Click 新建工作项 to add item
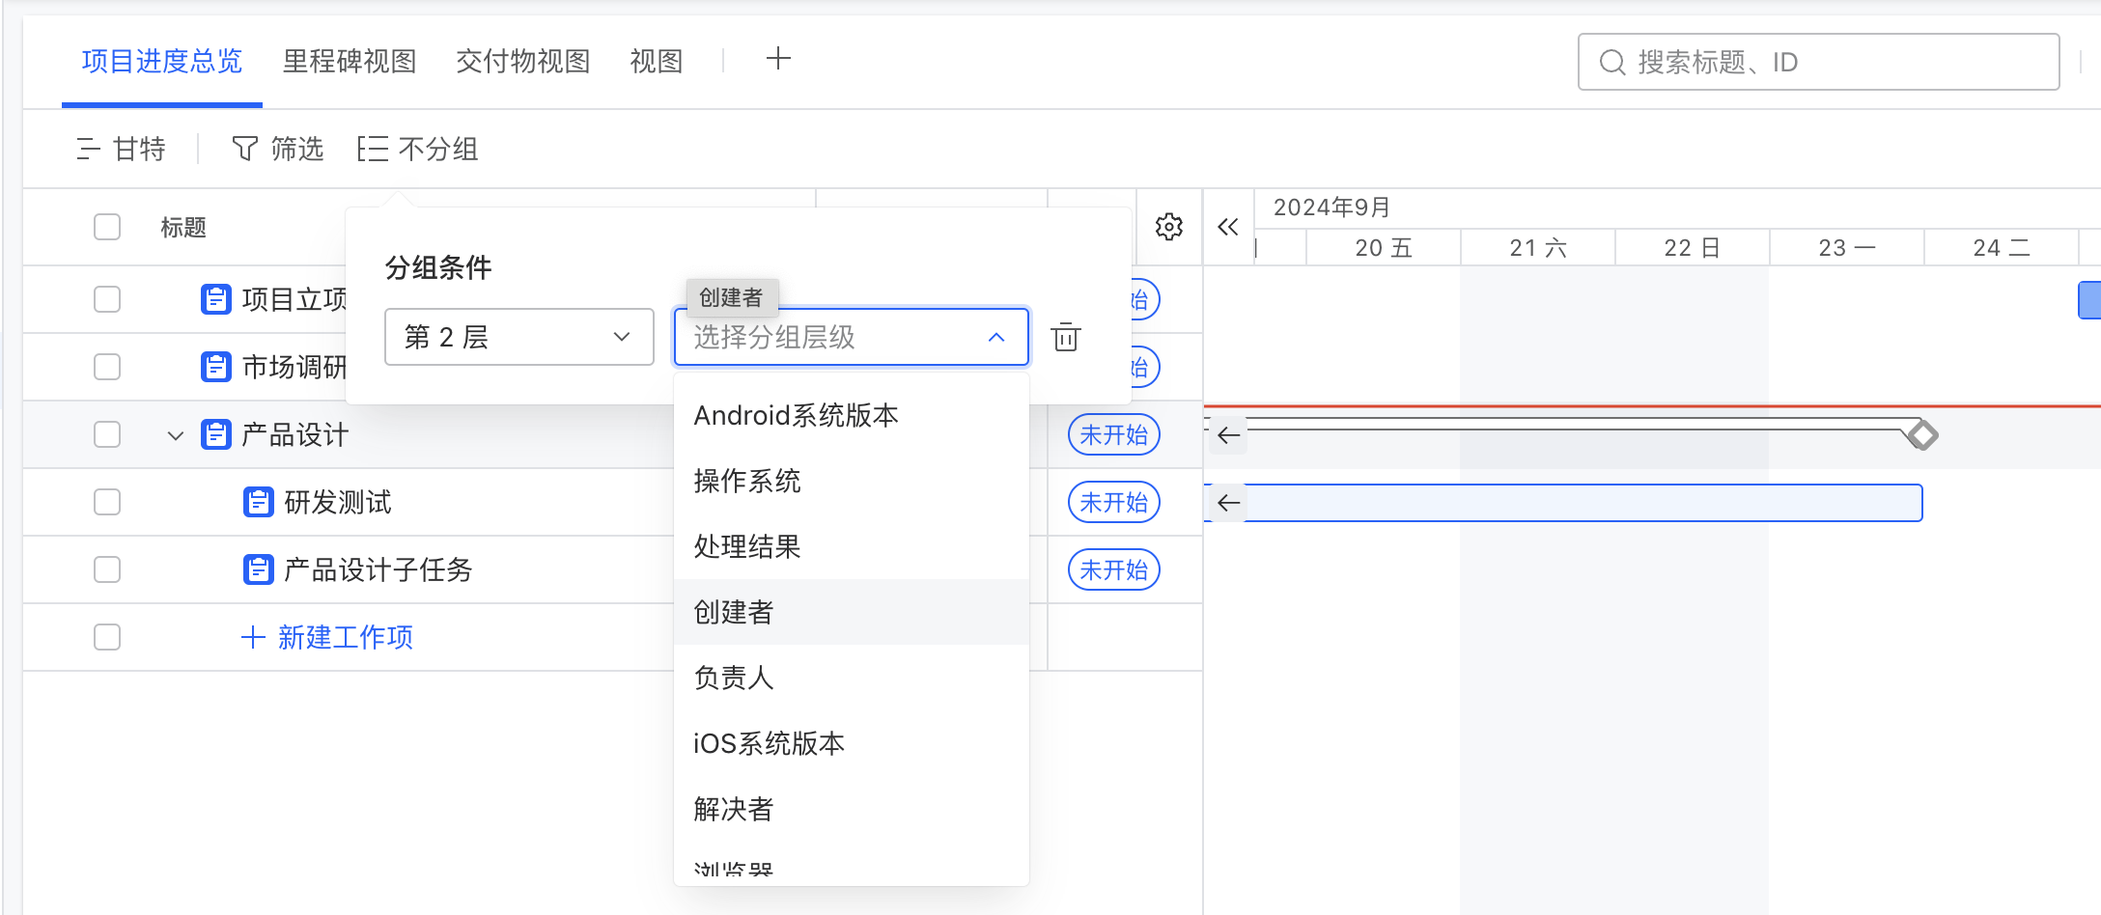The image size is (2101, 915). click(327, 637)
